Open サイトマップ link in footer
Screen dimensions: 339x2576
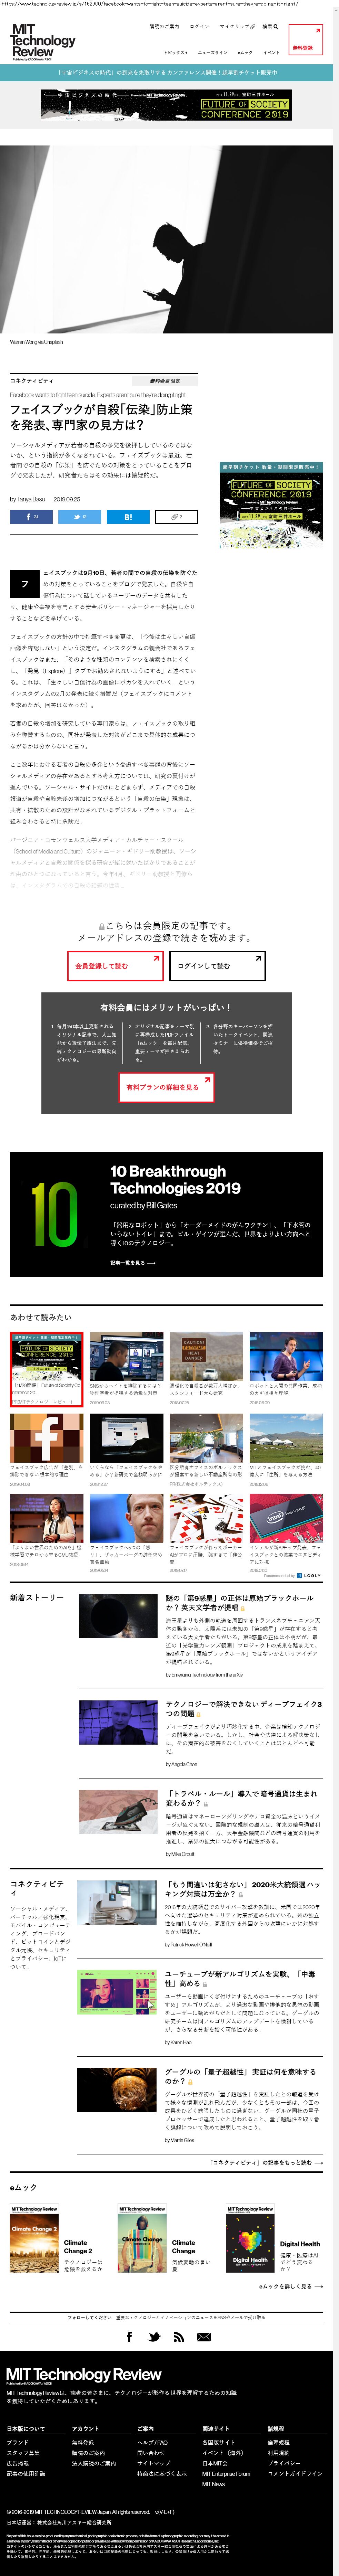pos(153,2463)
